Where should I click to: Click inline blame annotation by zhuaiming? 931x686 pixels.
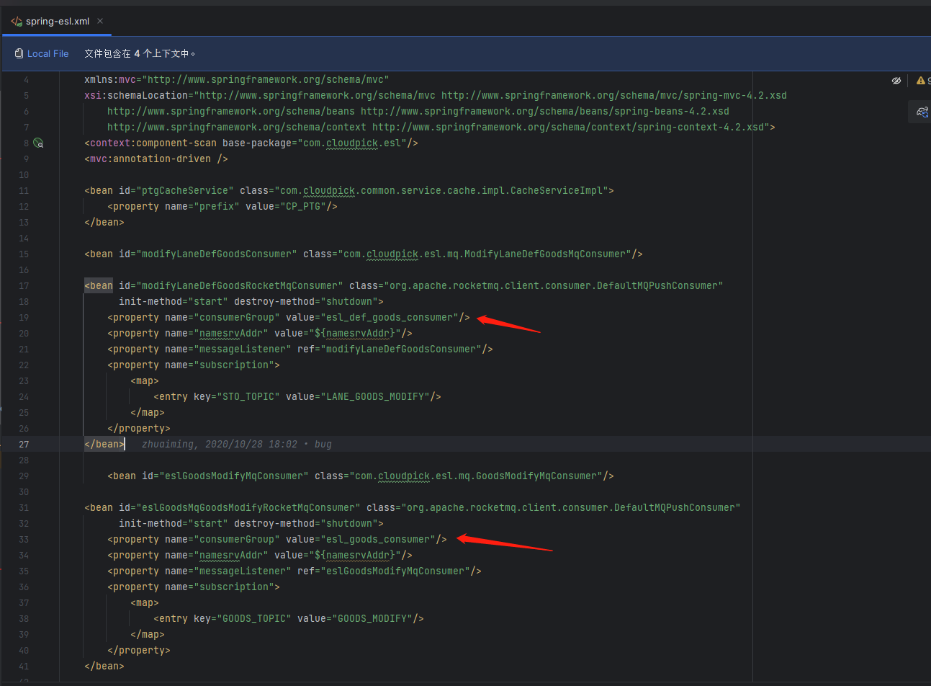(237, 444)
